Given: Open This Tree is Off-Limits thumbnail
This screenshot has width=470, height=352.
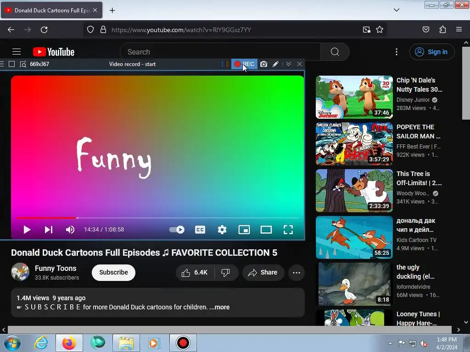Looking at the screenshot, I should click(x=354, y=190).
